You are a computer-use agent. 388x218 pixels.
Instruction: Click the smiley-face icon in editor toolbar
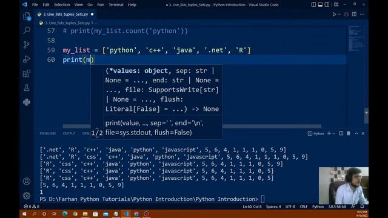coord(346,15)
